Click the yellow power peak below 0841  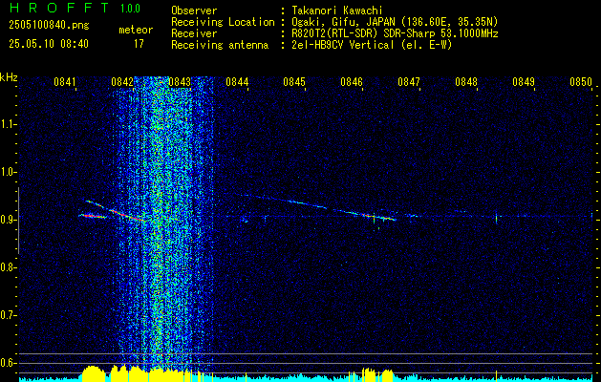point(92,372)
